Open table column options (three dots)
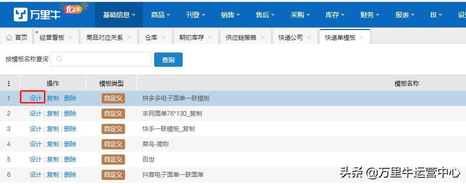466x184 pixels. coord(9,84)
